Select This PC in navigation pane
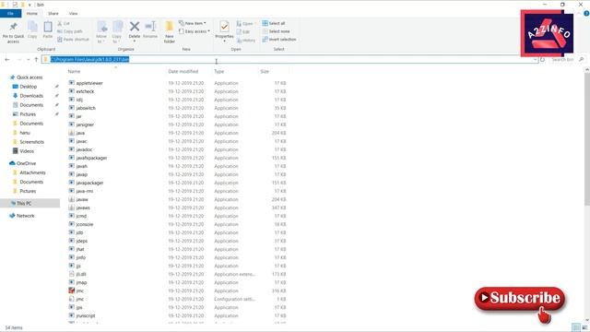 24,203
